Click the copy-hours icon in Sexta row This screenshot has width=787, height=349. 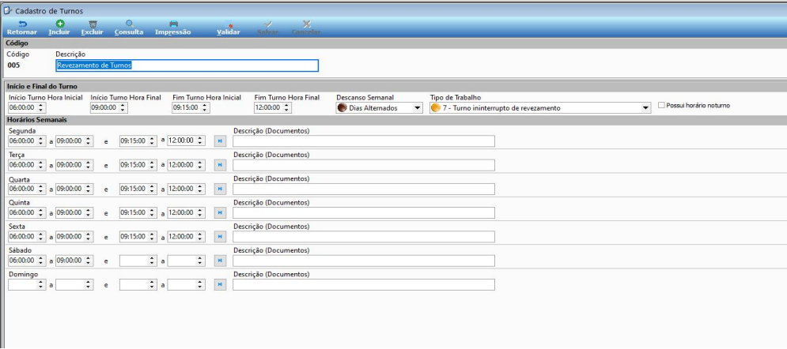click(220, 237)
